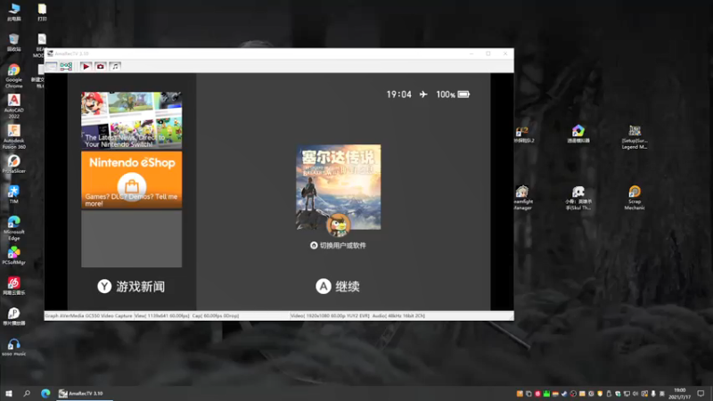Open TIM desktop shortcut
Screen dimensions: 713x401
pyautogui.click(x=13, y=194)
